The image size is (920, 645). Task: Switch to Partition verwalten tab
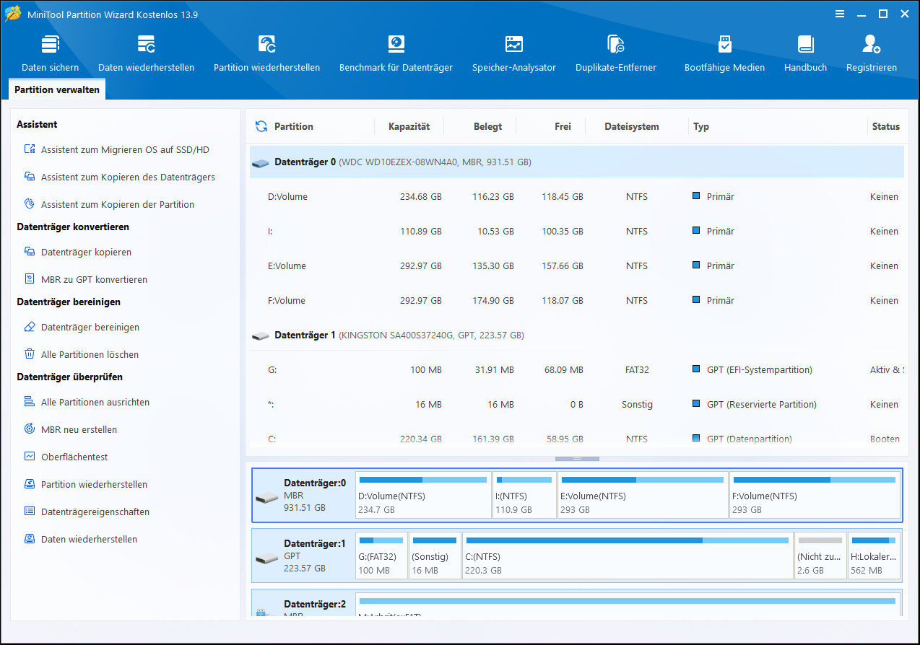tap(57, 89)
